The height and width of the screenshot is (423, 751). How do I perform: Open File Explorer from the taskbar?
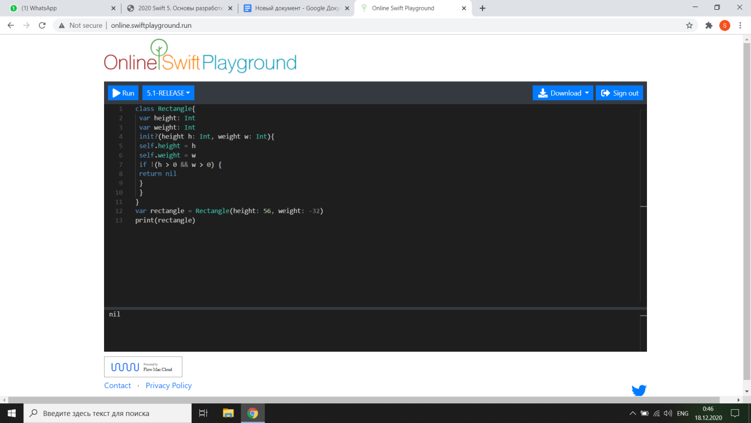click(x=228, y=413)
